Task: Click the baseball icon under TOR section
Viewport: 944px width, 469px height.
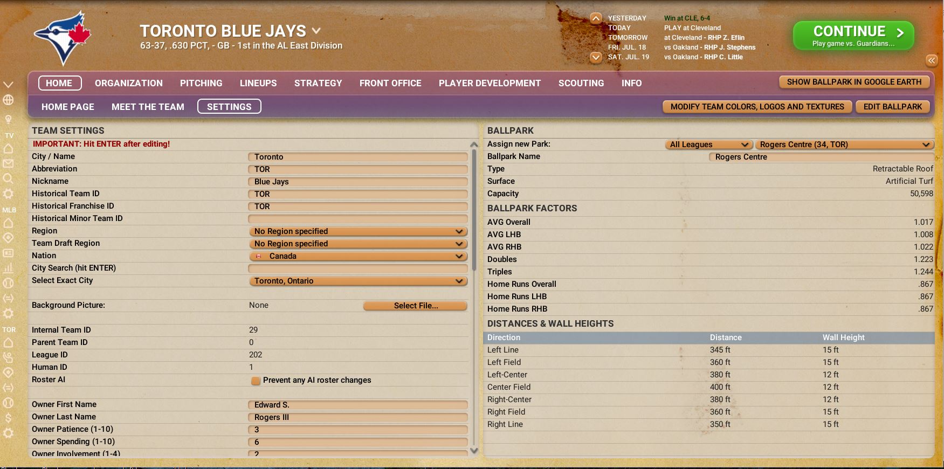Action: (x=8, y=403)
